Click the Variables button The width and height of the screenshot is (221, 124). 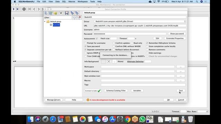click(x=137, y=91)
